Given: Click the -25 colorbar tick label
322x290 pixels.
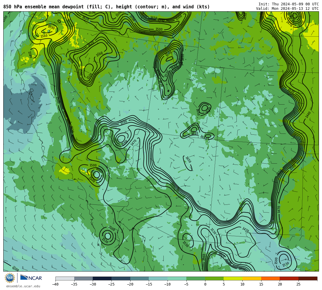Looking at the screenshot, I should click(x=111, y=284).
